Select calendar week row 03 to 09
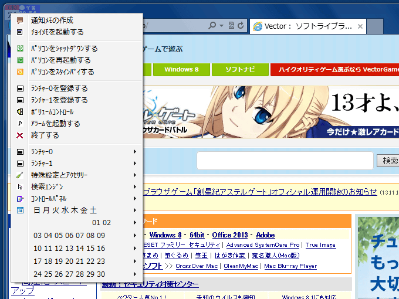 77,236
